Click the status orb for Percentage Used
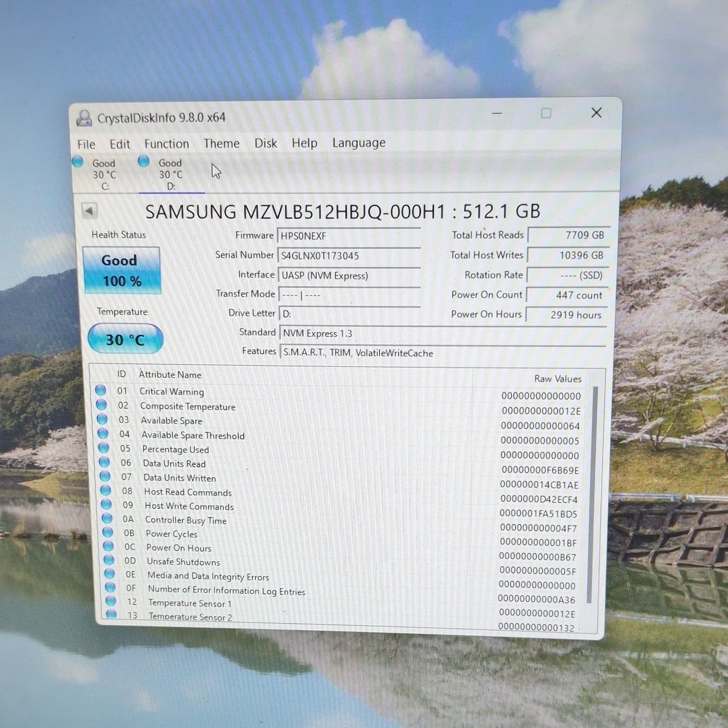The height and width of the screenshot is (728, 728). (x=104, y=447)
